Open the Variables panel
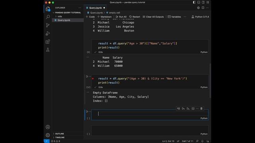Screen dimensions: 255x143 (175, 17)
